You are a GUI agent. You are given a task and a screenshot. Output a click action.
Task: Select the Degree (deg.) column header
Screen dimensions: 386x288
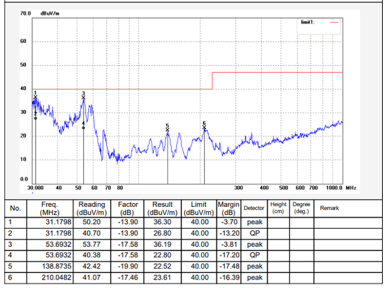(302, 208)
